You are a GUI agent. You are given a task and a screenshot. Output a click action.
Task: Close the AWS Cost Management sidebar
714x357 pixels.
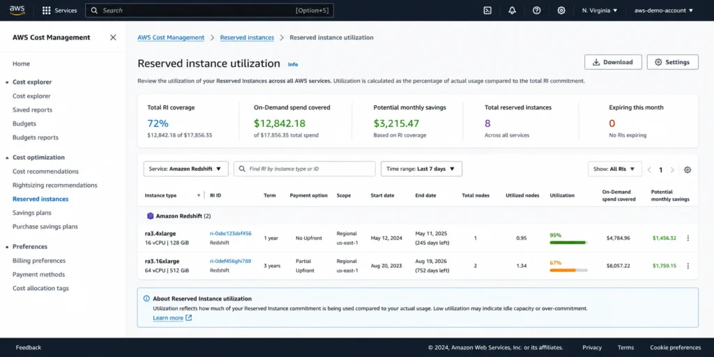(x=113, y=38)
